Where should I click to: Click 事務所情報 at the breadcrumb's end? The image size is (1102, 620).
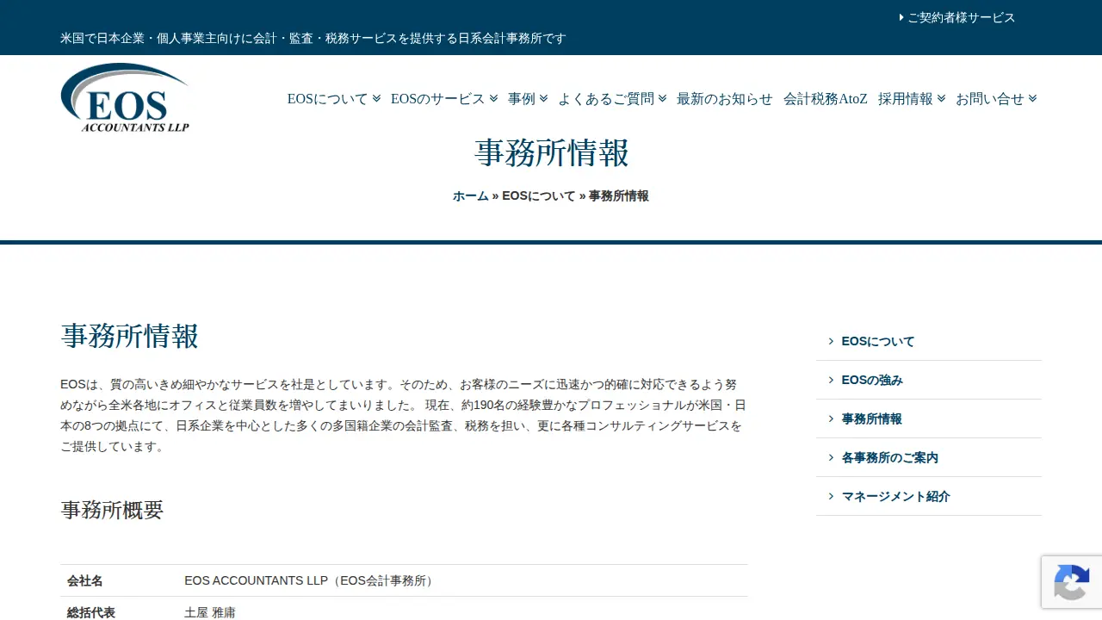click(x=619, y=195)
